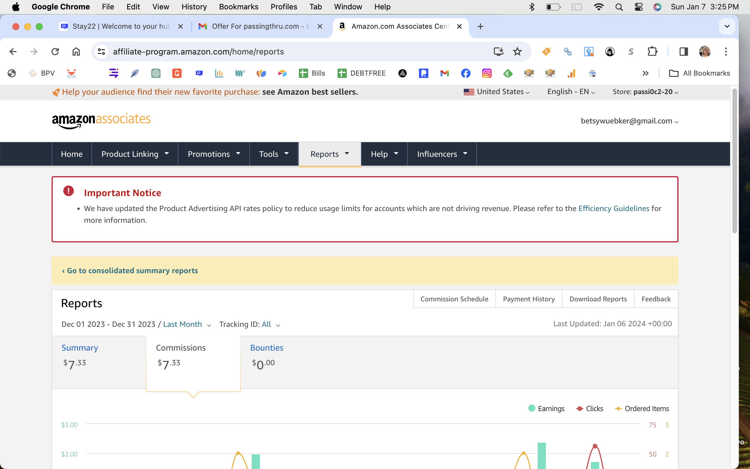This screenshot has height=469, width=750.
Task: Open the account email dropdown
Action: pyautogui.click(x=629, y=121)
